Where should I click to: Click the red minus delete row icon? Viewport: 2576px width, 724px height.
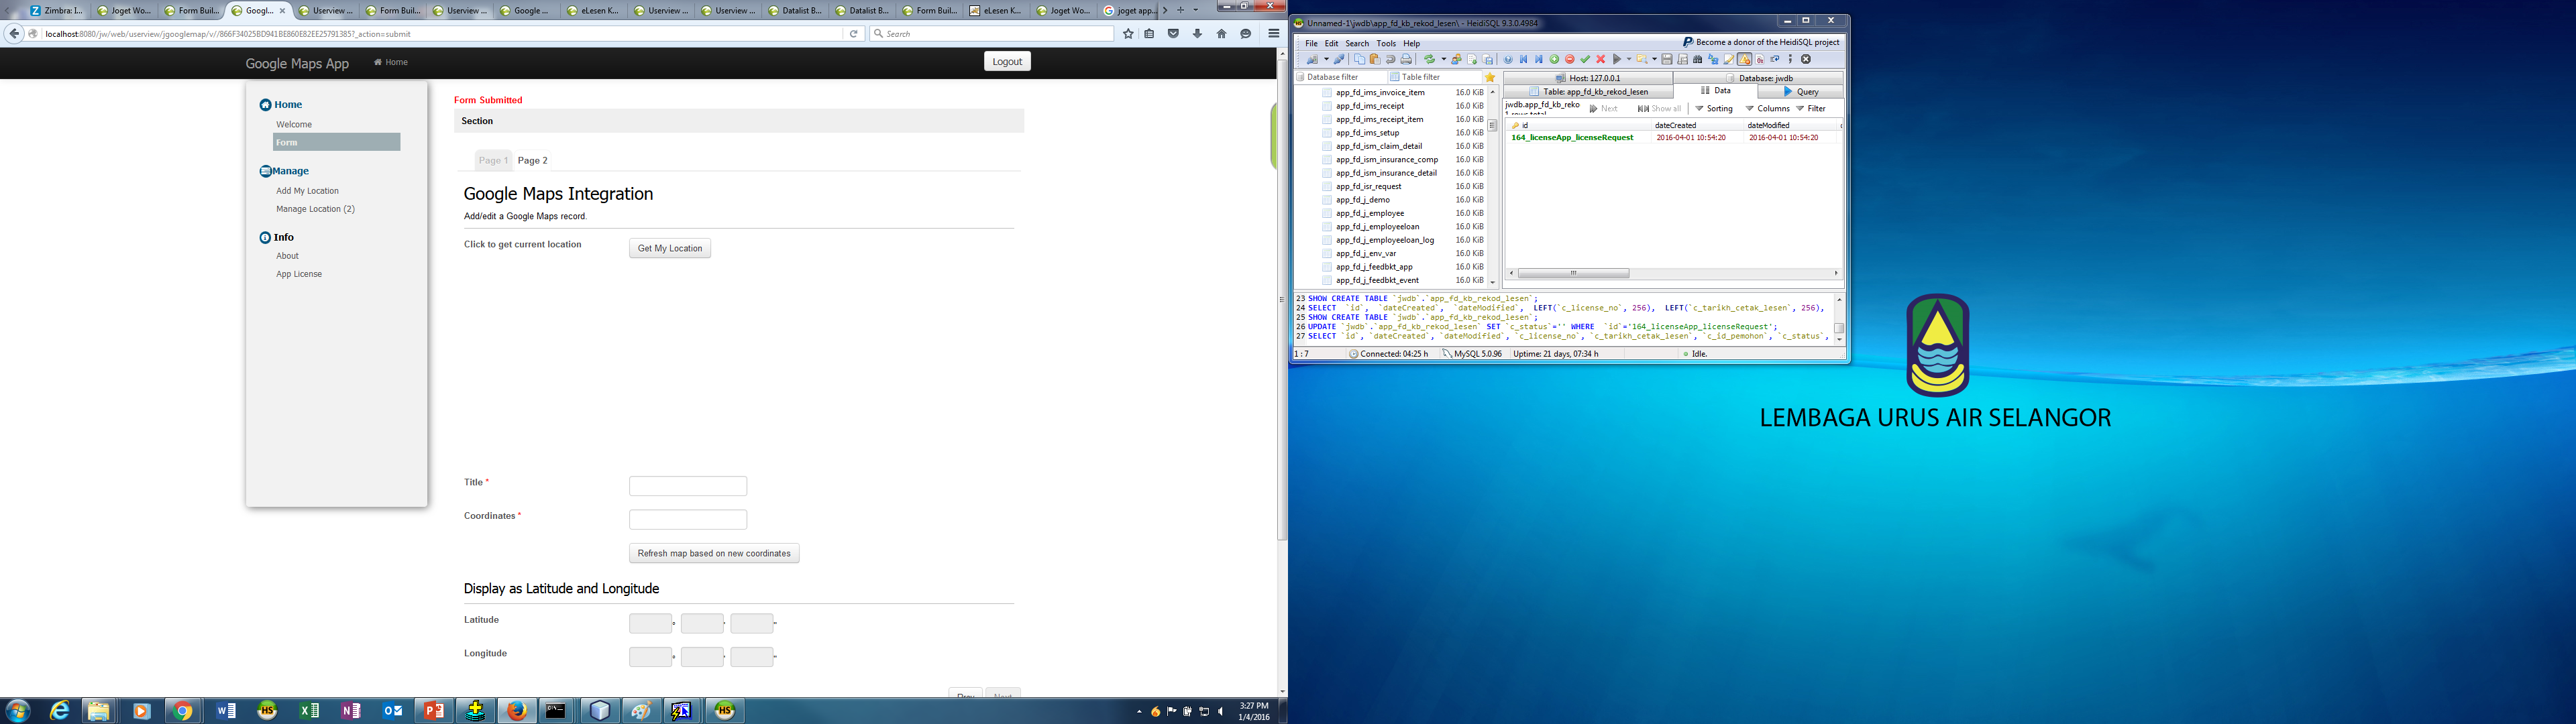pyautogui.click(x=1570, y=59)
